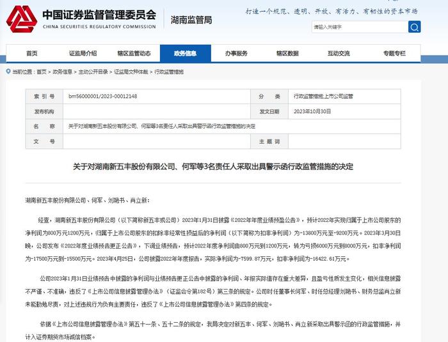
Task: Focus the keyword search input field
Action: pos(360,27)
